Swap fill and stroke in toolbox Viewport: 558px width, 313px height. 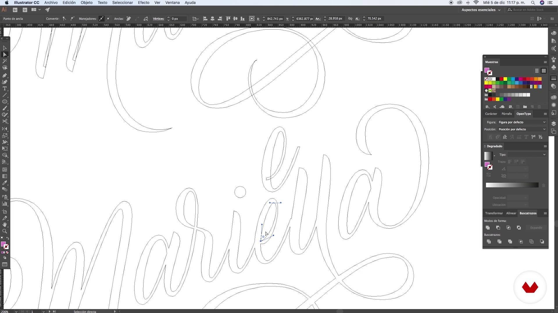8,238
